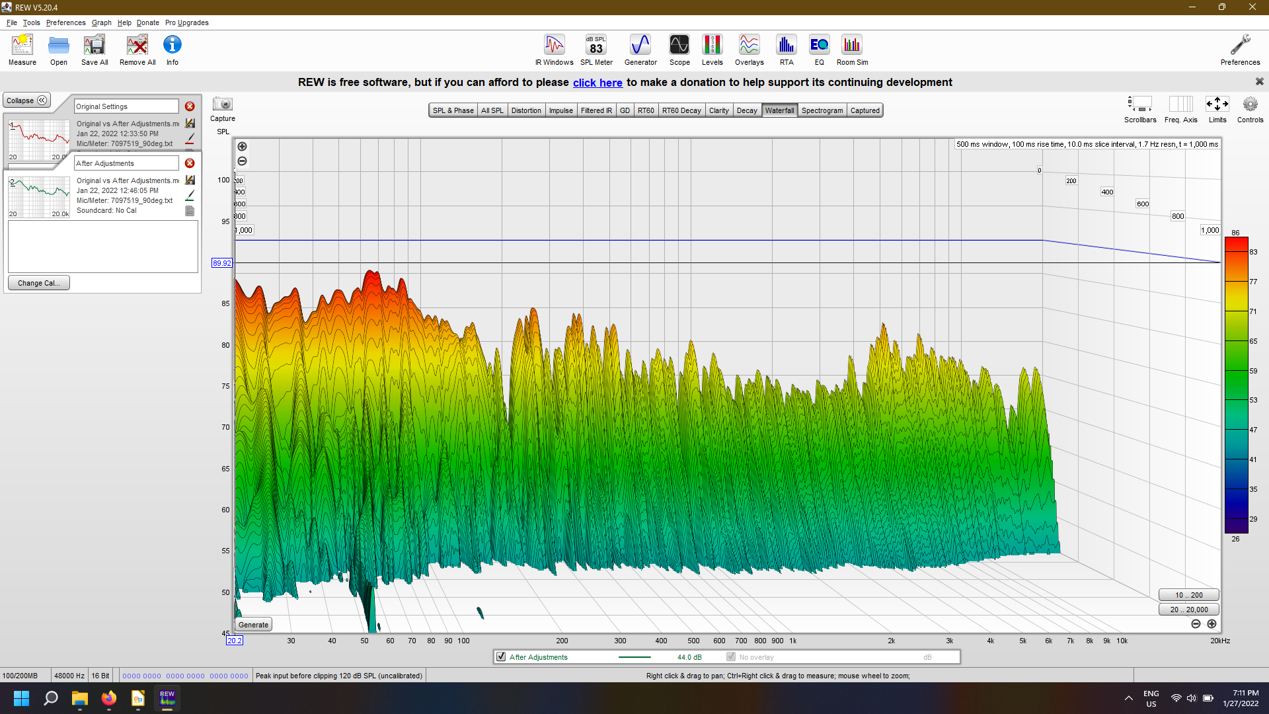The image size is (1269, 714).
Task: Open the Room Sim tool
Action: (853, 50)
